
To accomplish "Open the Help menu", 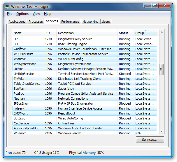I will click(48, 14).
